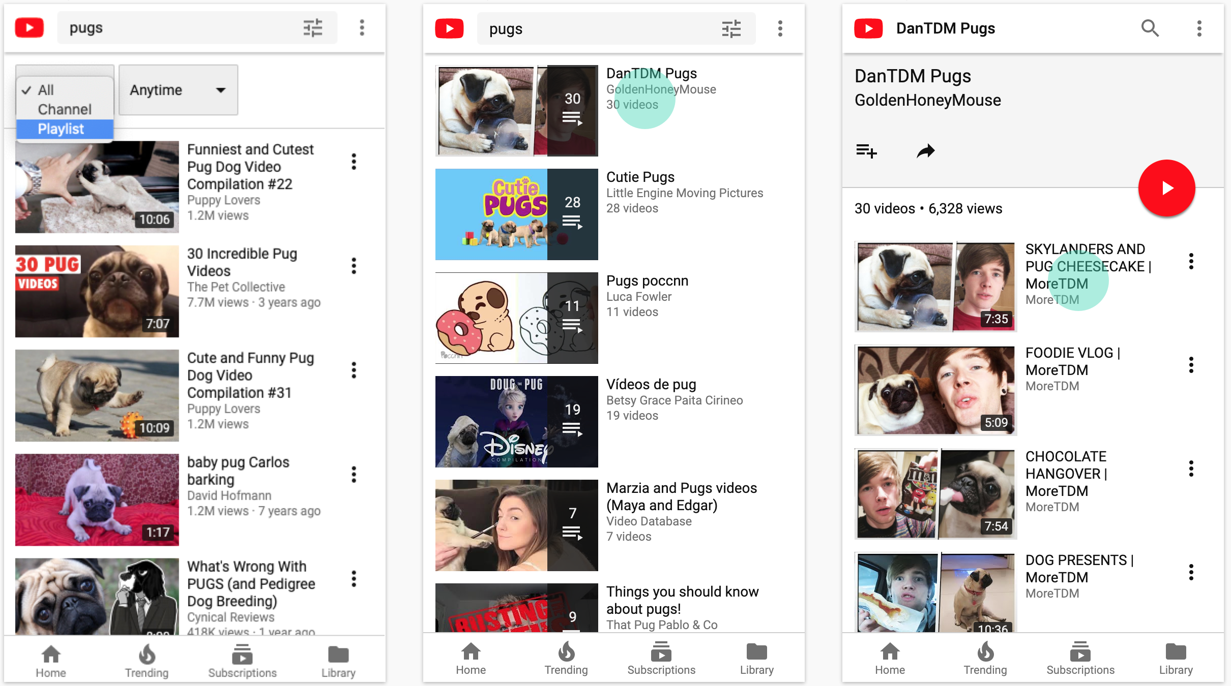This screenshot has height=686, width=1231.
Task: Open Vídeos de pug playlist thumbnail
Action: pyautogui.click(x=516, y=421)
